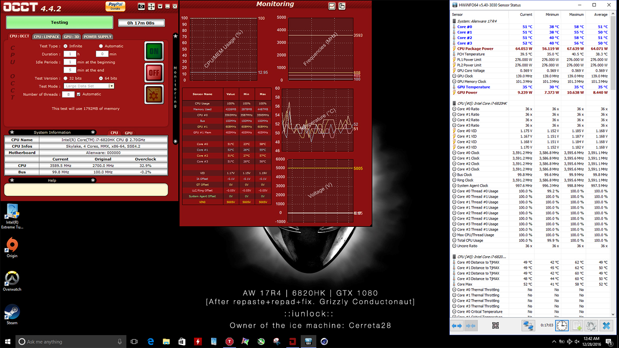
Task: Choose the 32 bits test version
Action: (x=65, y=78)
